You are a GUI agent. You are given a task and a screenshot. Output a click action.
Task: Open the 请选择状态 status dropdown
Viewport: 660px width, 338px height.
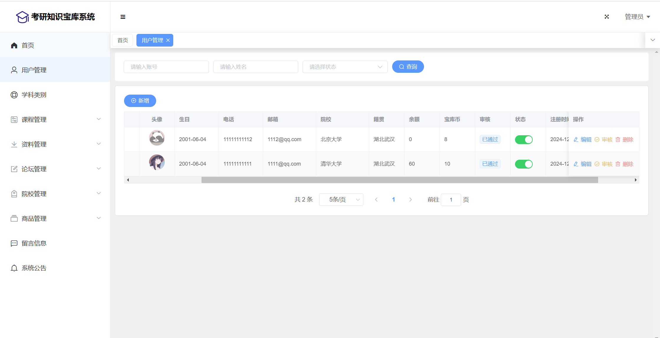[345, 67]
